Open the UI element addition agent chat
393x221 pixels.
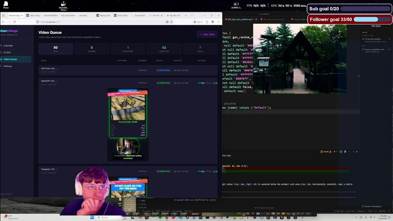tap(376, 40)
